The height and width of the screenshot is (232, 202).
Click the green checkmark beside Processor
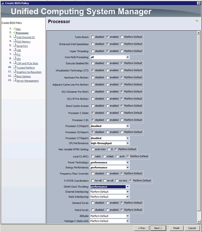click(14, 33)
